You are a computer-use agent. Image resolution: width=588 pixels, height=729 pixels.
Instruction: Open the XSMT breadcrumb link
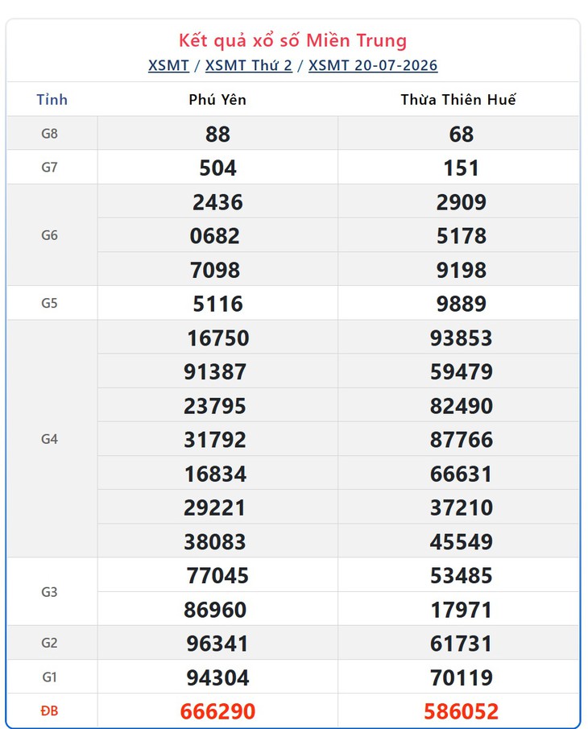[x=168, y=65]
